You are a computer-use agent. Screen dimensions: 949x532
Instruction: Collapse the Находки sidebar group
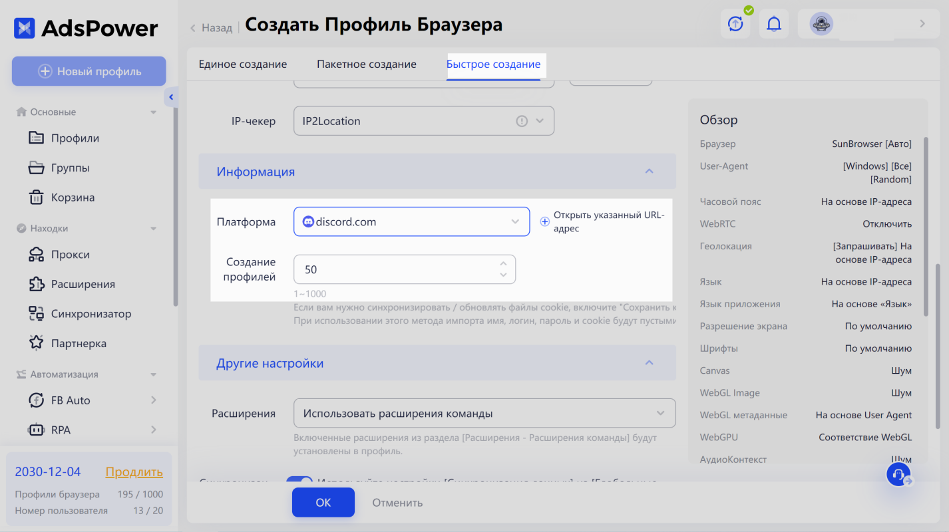(x=154, y=229)
